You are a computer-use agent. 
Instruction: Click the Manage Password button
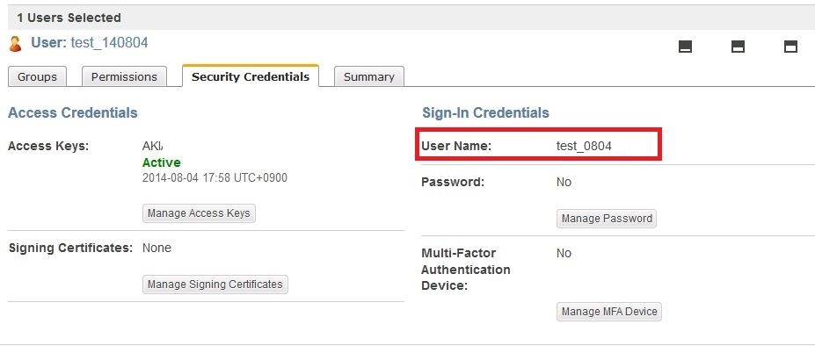point(607,218)
